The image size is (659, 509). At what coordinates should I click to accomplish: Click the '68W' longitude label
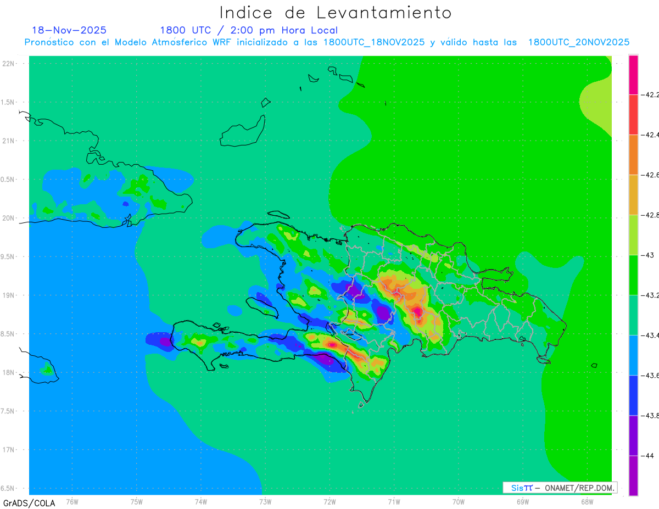click(587, 501)
